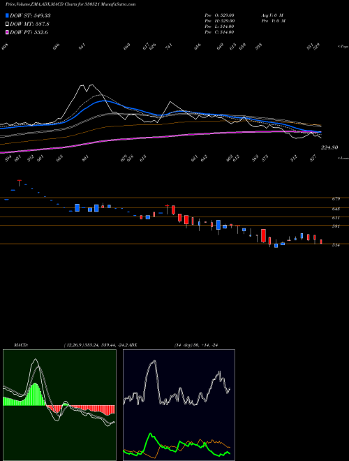349x461 pixels.
Task: Select the 'DOW PT: 552.6' legend label
Action: pos(29,32)
